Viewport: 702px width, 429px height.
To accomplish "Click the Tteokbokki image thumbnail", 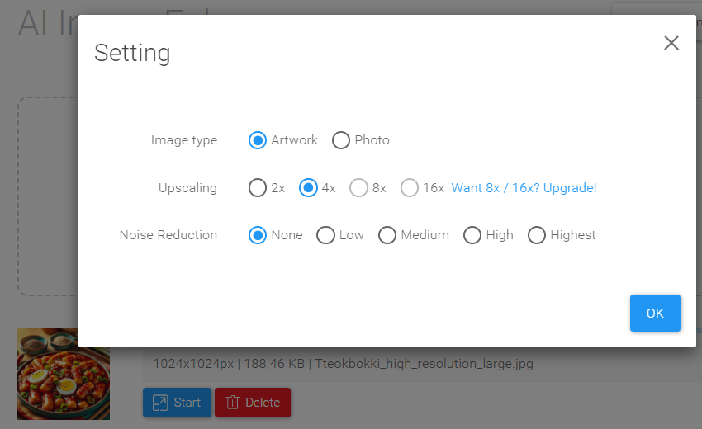I will click(64, 374).
